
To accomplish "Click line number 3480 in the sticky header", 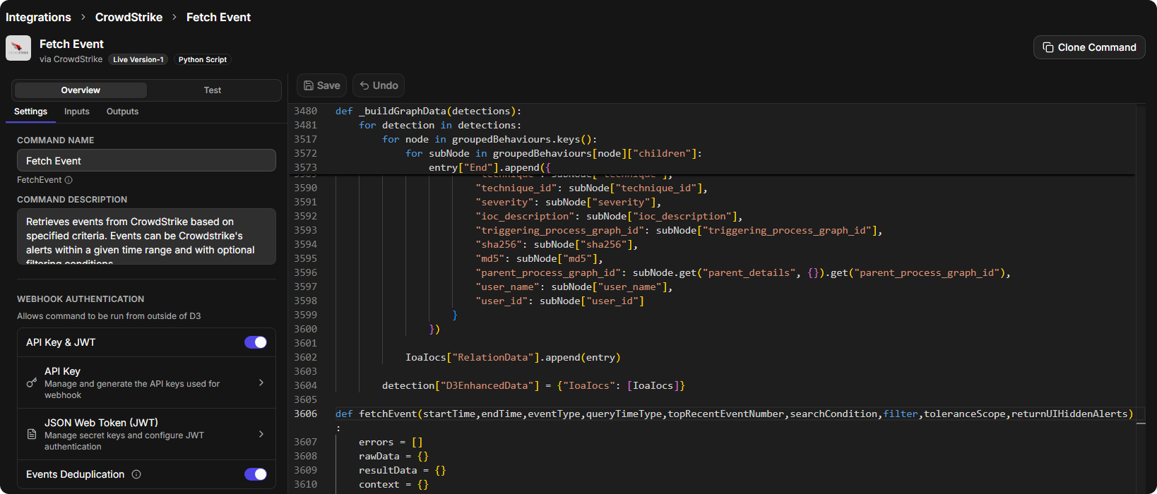I will click(306, 111).
